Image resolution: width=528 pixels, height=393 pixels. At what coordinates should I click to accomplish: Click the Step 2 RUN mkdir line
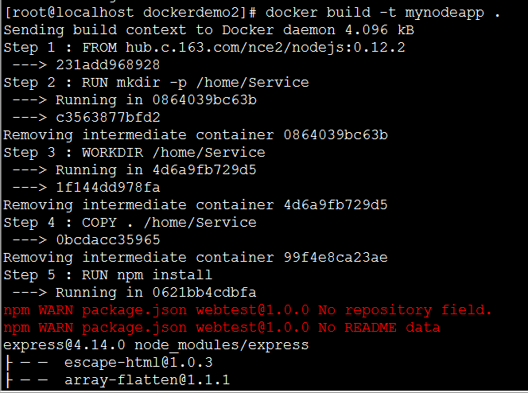(156, 82)
